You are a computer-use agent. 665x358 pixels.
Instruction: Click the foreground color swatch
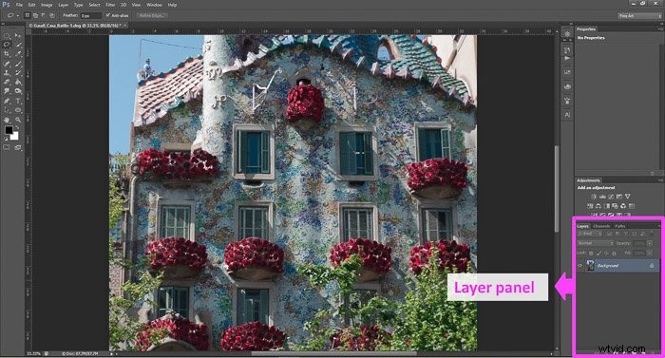click(9, 129)
